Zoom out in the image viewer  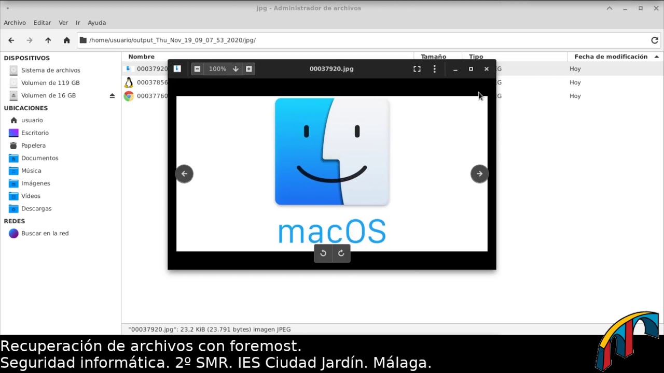(197, 69)
